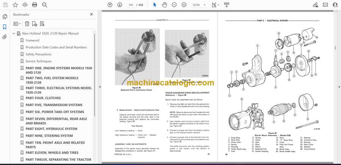Image resolution: width=341 pixels, height=165 pixels.
Task: Click the upload to cloud icon
Action: click(25, 5)
